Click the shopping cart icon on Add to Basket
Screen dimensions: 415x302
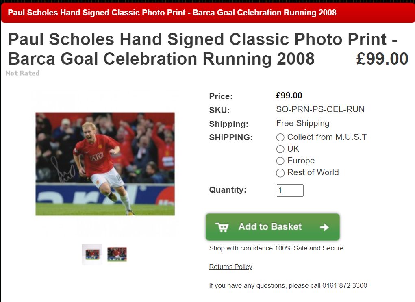click(x=222, y=227)
